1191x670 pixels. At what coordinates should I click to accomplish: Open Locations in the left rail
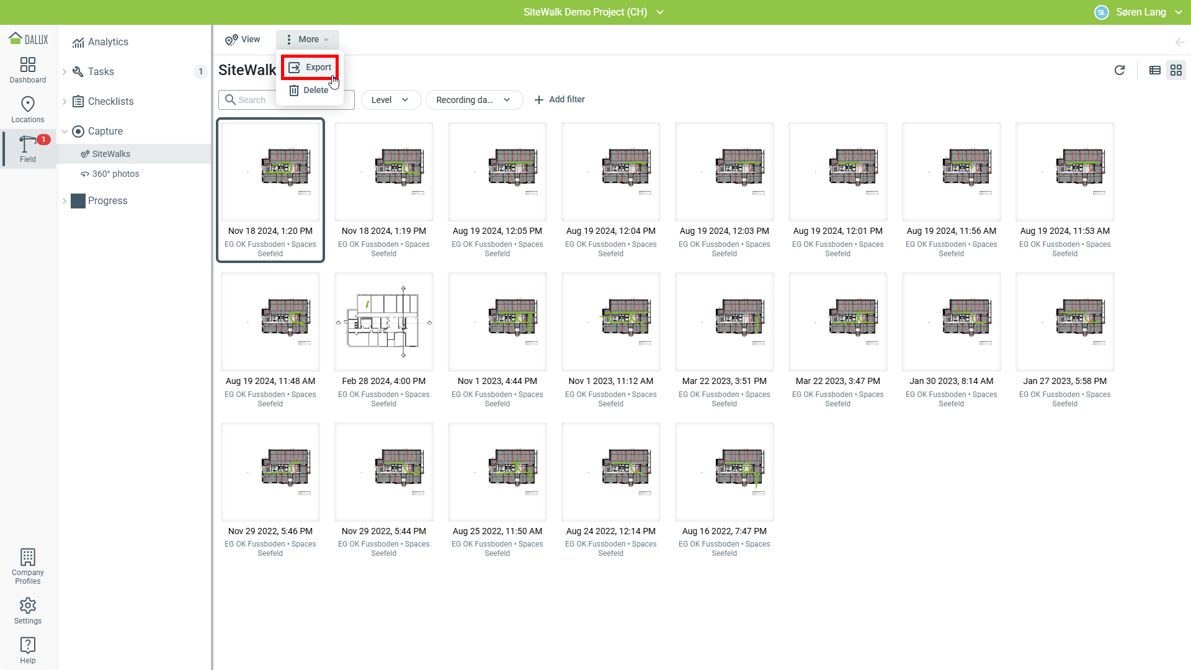coord(28,110)
